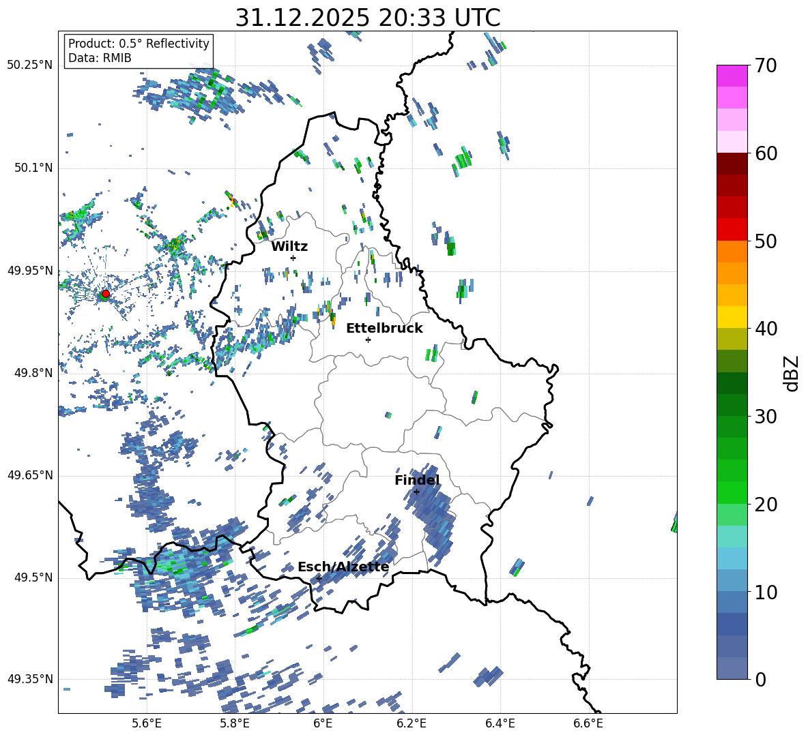Click the 'Data: RMIB' text
Screen dimensions: 808x737
click(100, 58)
